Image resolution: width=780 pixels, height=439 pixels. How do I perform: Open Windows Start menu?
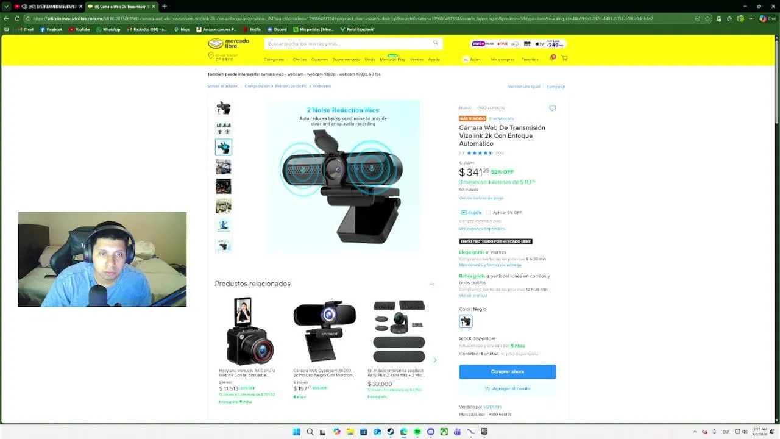click(x=296, y=432)
